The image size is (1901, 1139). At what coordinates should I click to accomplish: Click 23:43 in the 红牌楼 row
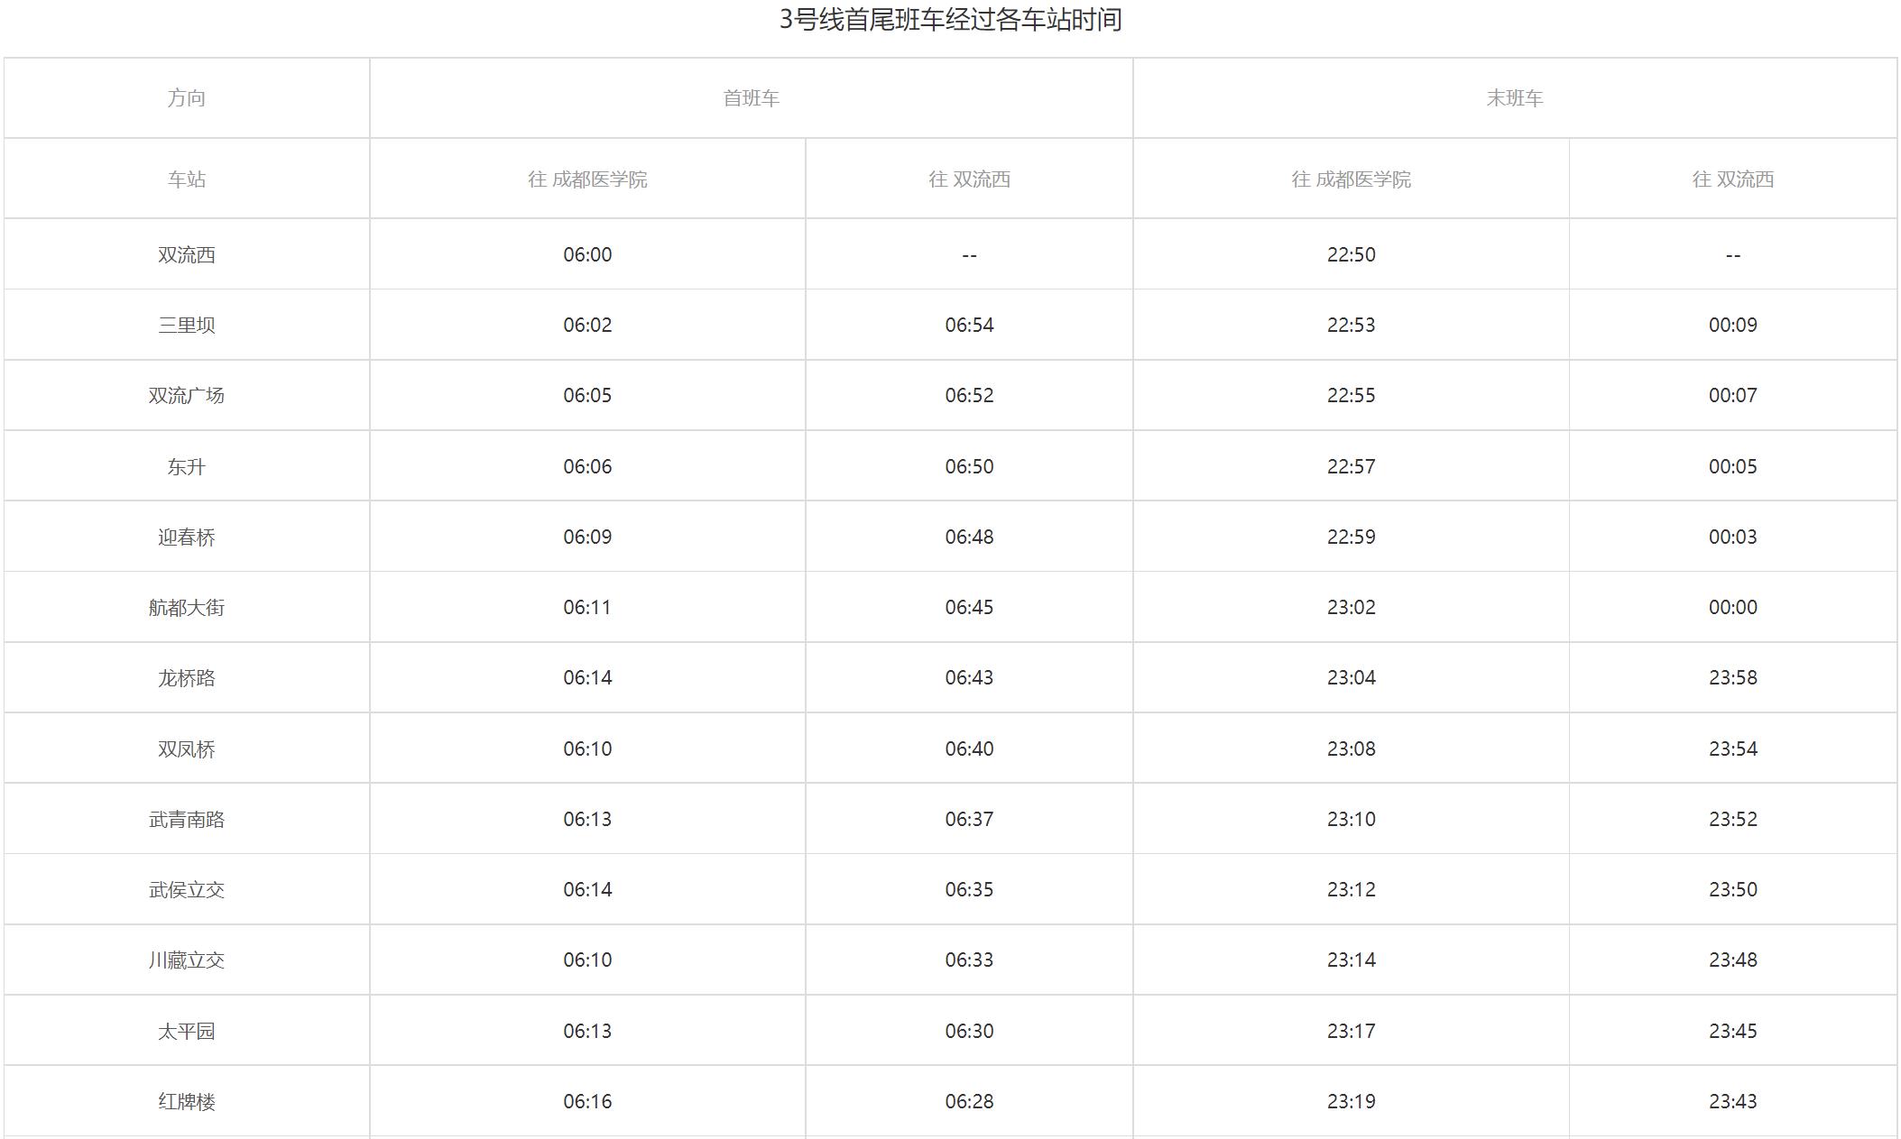tap(1732, 1101)
